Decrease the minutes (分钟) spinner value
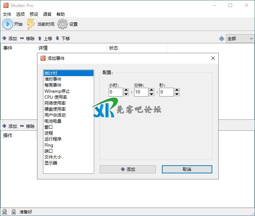Image resolution: width=255 pixels, height=216 pixels. click(x=152, y=94)
